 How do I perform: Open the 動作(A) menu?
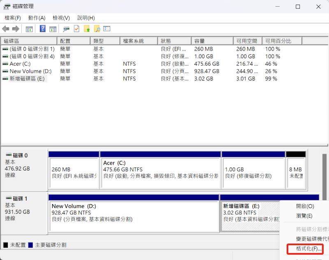tap(37, 18)
